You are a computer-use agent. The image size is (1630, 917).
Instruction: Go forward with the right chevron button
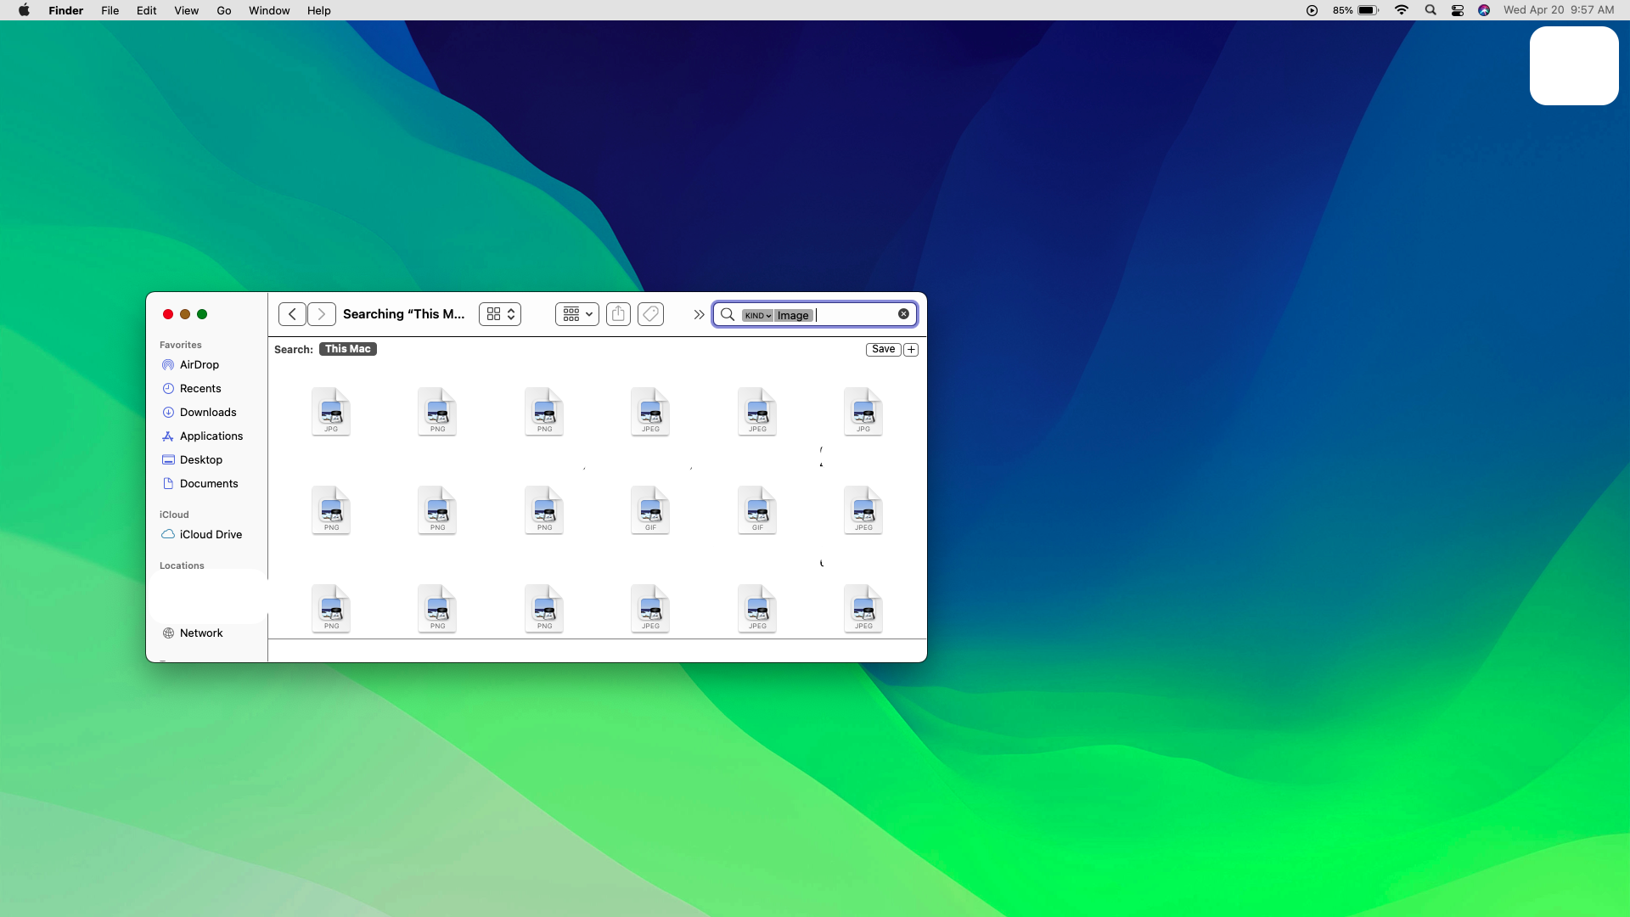(x=321, y=314)
